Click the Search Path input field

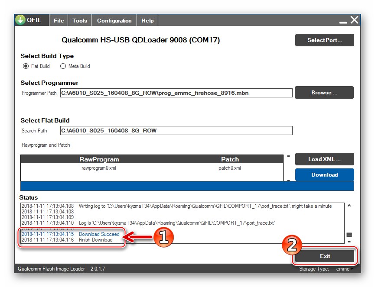176,131
